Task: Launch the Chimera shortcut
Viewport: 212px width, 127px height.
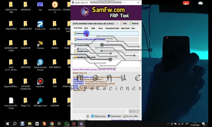Action: (40, 45)
